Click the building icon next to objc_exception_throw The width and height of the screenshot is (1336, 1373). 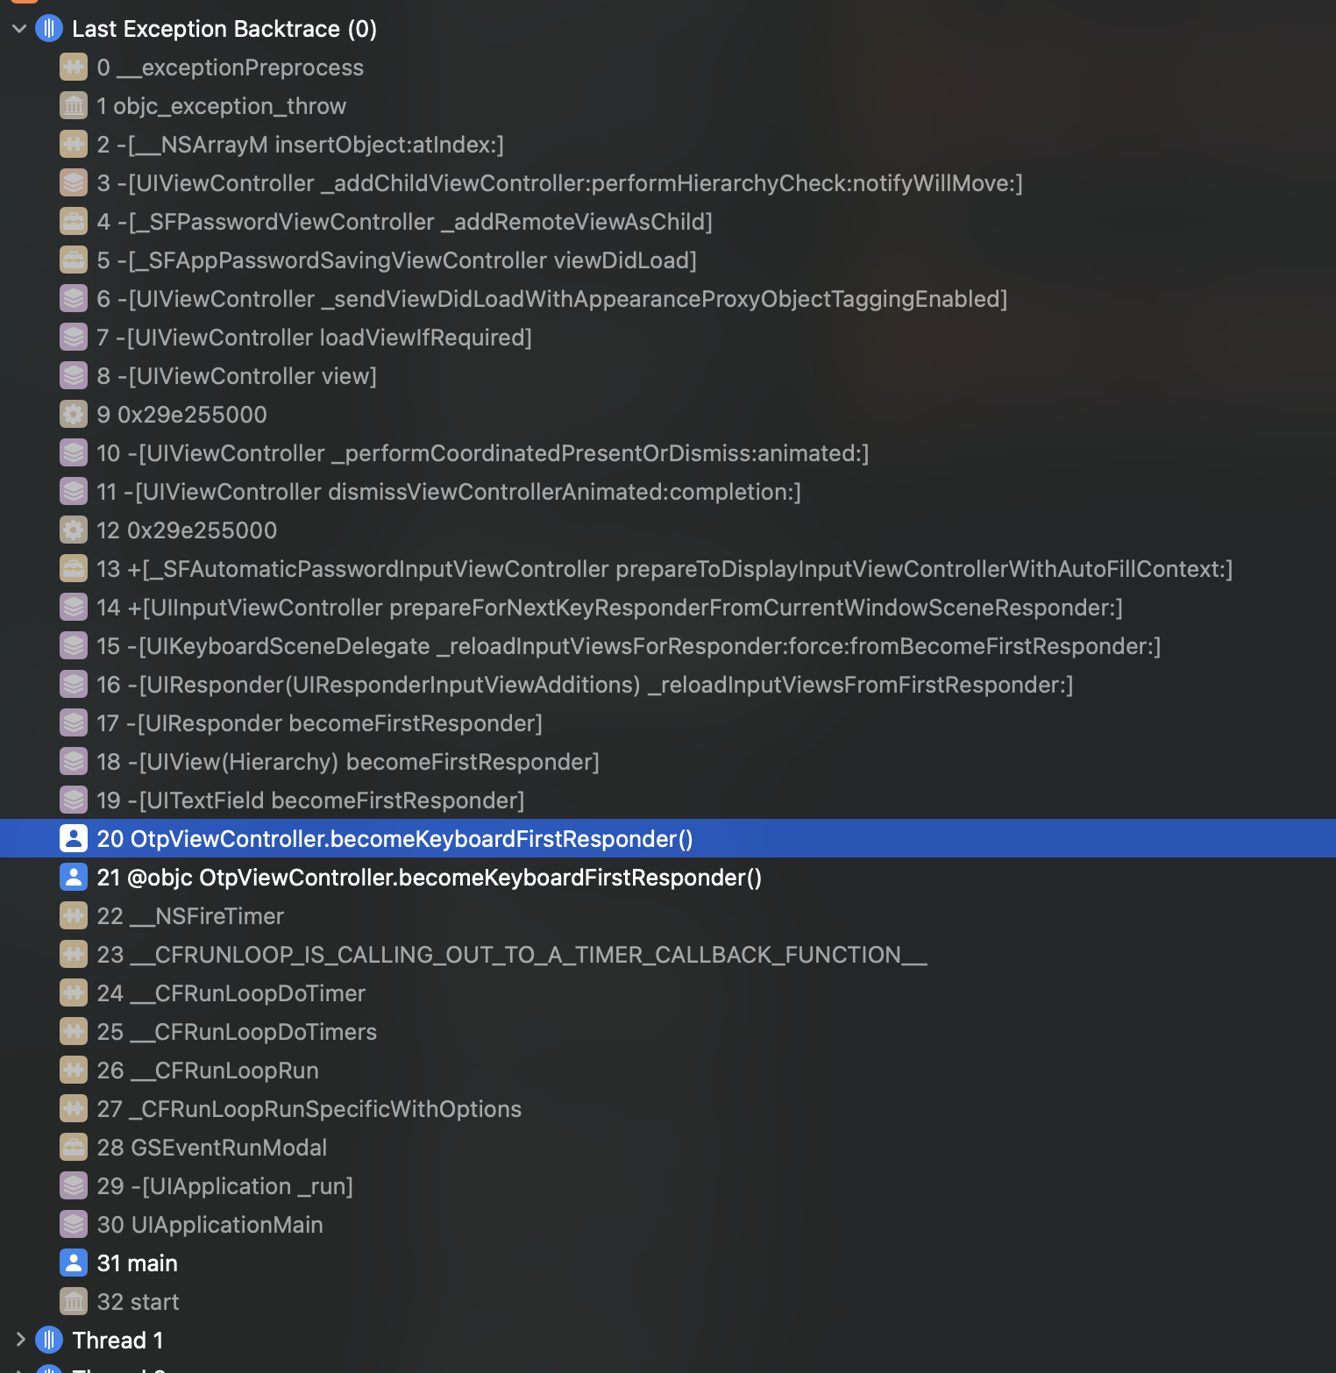point(74,106)
